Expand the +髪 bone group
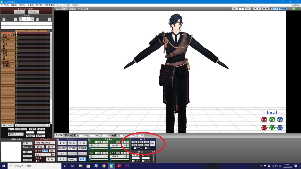Image resolution: width=301 pixels, height=169 pixels. pos(8,46)
